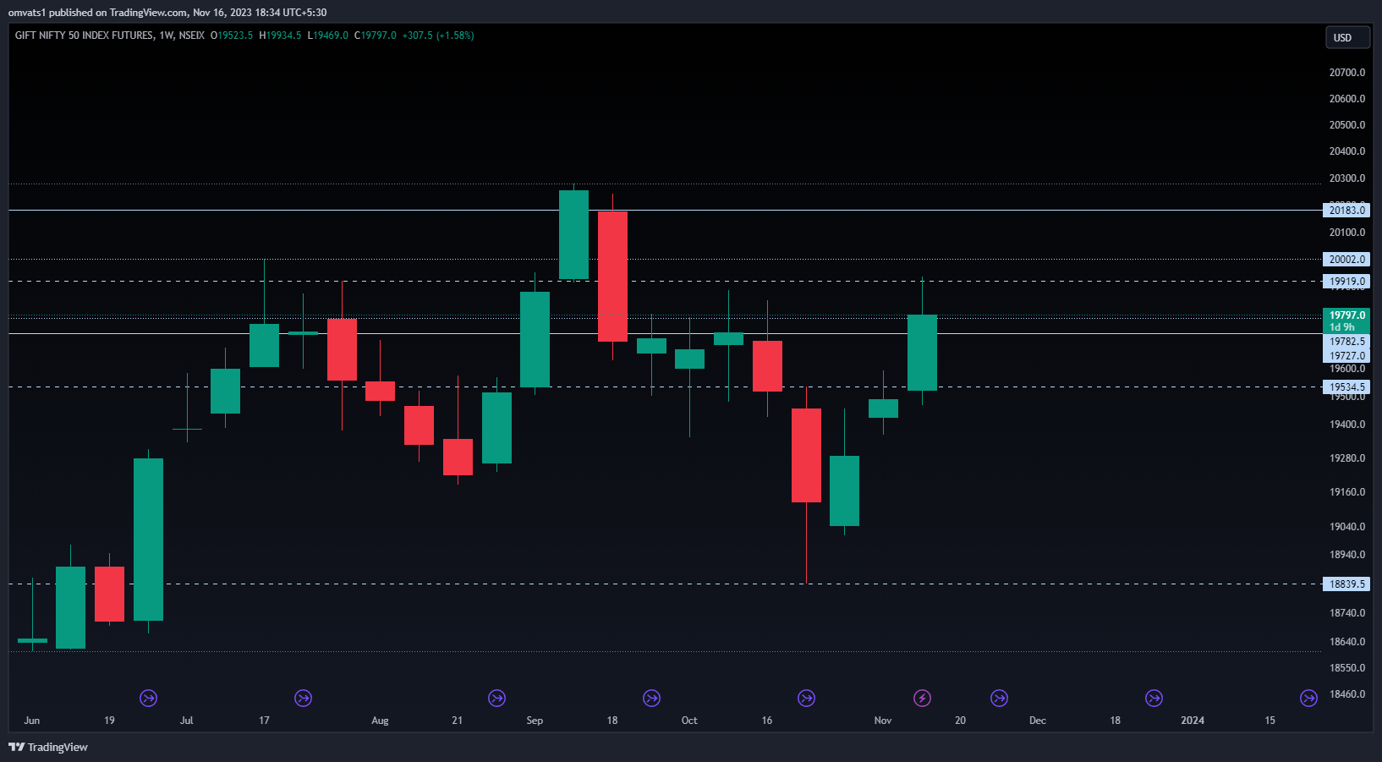1382x762 pixels.
Task: Select the 20183.0 horizontal line price label
Action: click(x=1346, y=211)
